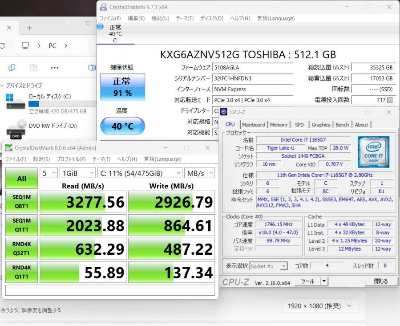Select the DVD RW drive (D:) icon

click(16, 130)
